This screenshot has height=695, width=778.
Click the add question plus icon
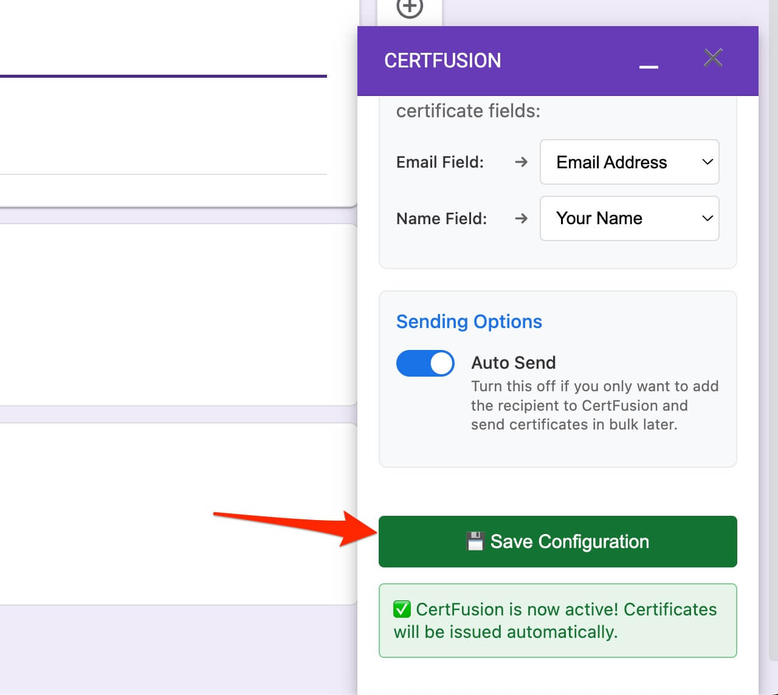click(409, 8)
